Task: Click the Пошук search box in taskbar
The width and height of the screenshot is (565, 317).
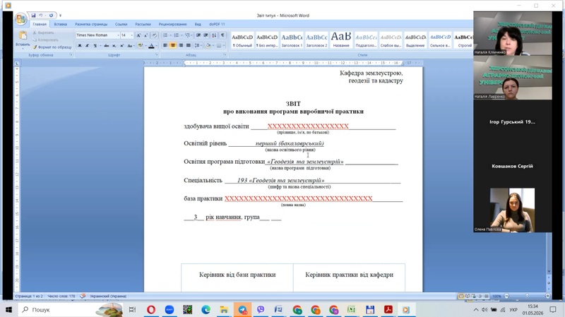Action: 58,309
